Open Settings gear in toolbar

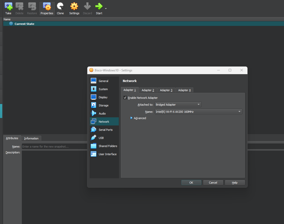coord(74,8)
